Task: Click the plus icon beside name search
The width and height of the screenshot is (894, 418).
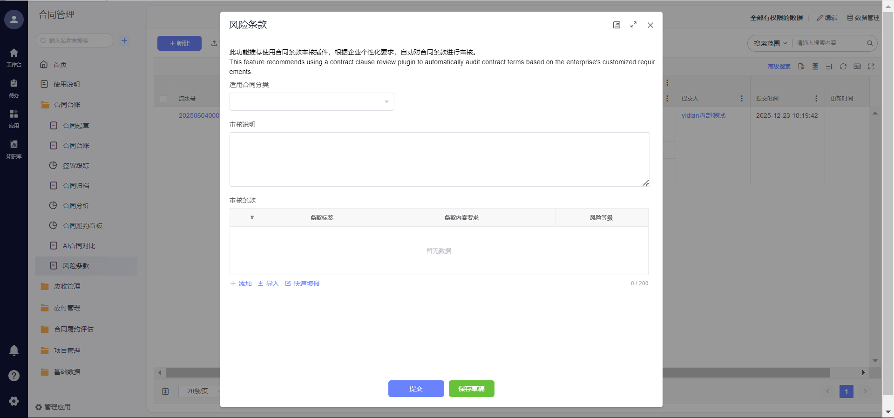Action: pos(124,40)
